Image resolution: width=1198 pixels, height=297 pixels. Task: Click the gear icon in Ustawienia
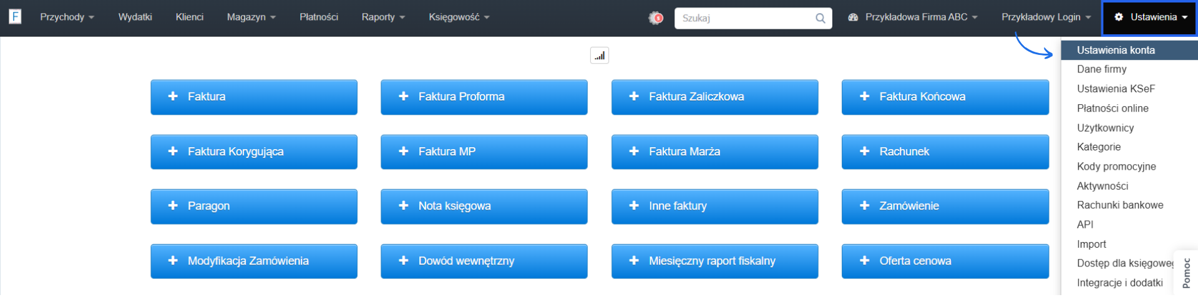click(1119, 17)
